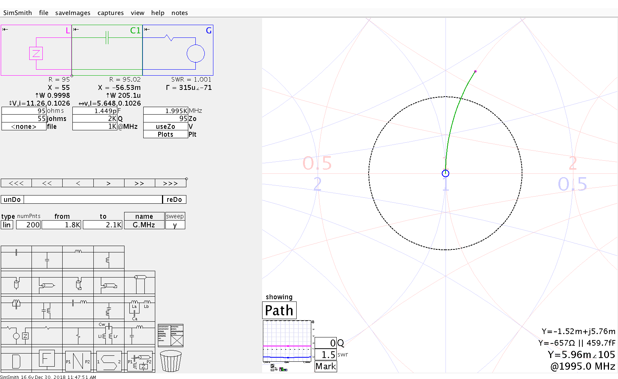
Task: Select the shunt inductor component
Action: pyautogui.click(x=109, y=257)
